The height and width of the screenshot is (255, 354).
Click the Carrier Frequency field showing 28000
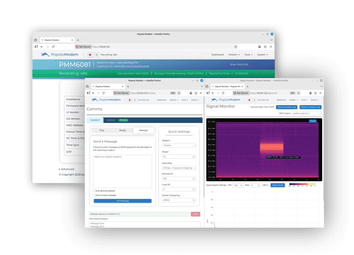click(179, 200)
